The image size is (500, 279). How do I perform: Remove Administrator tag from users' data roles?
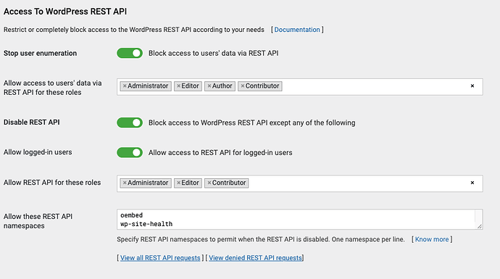click(x=125, y=86)
